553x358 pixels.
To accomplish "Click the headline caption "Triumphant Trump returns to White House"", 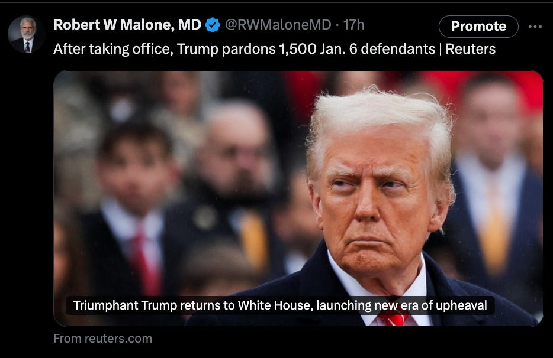I will (193, 305).
